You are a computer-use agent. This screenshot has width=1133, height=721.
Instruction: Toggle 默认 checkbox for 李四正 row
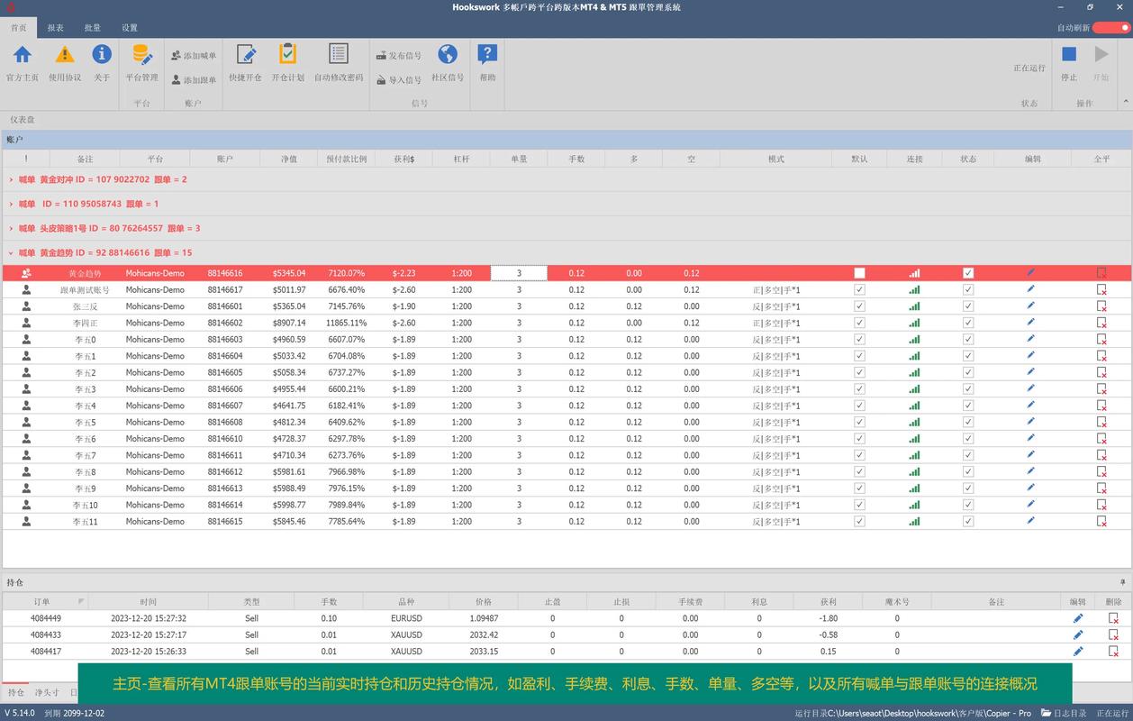point(859,323)
